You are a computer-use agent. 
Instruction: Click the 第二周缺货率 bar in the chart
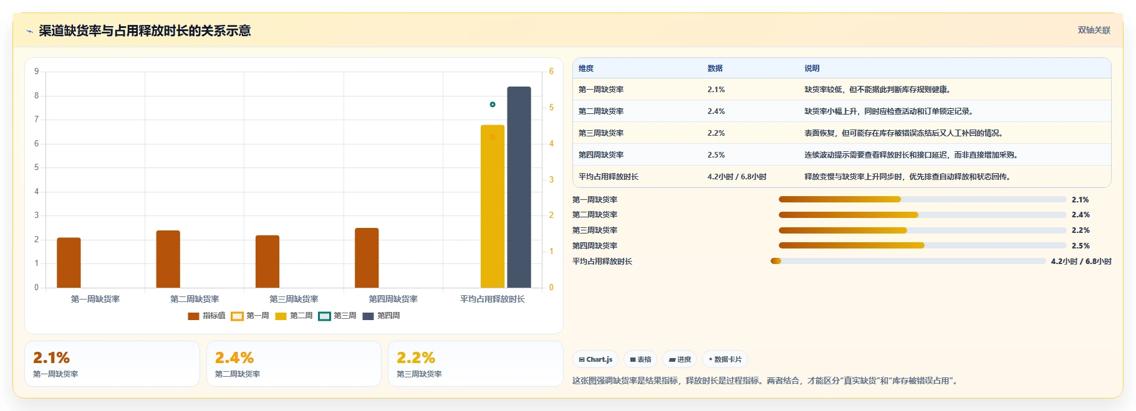(168, 259)
